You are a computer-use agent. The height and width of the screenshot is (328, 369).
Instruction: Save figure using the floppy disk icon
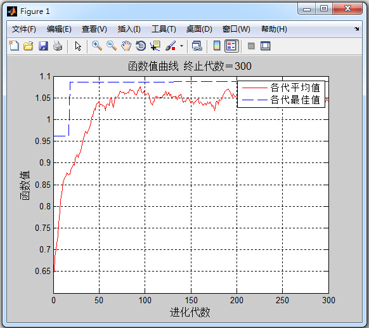click(43, 46)
